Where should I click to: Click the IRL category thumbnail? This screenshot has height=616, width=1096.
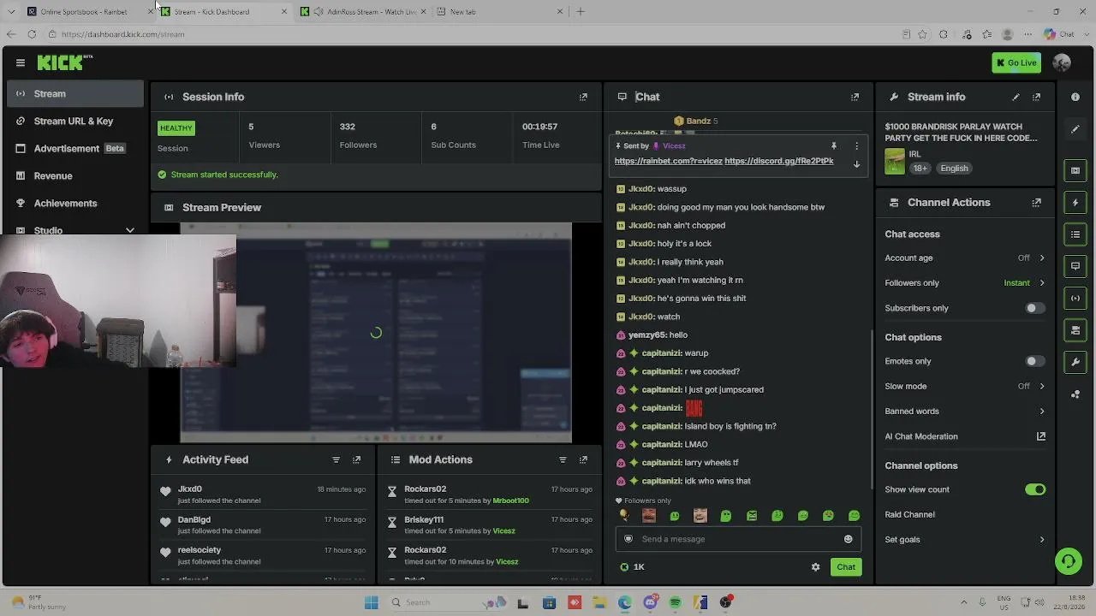(895, 162)
